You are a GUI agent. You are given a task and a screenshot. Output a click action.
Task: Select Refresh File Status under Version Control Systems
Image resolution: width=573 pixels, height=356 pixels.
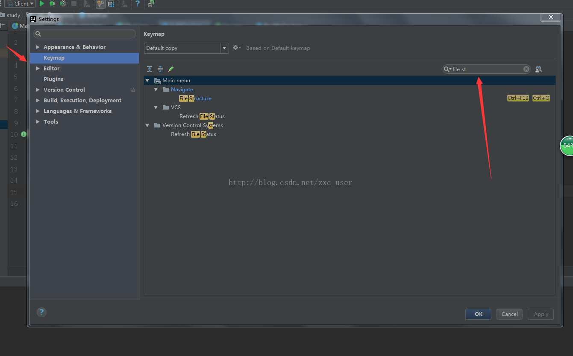click(x=350, y=134)
